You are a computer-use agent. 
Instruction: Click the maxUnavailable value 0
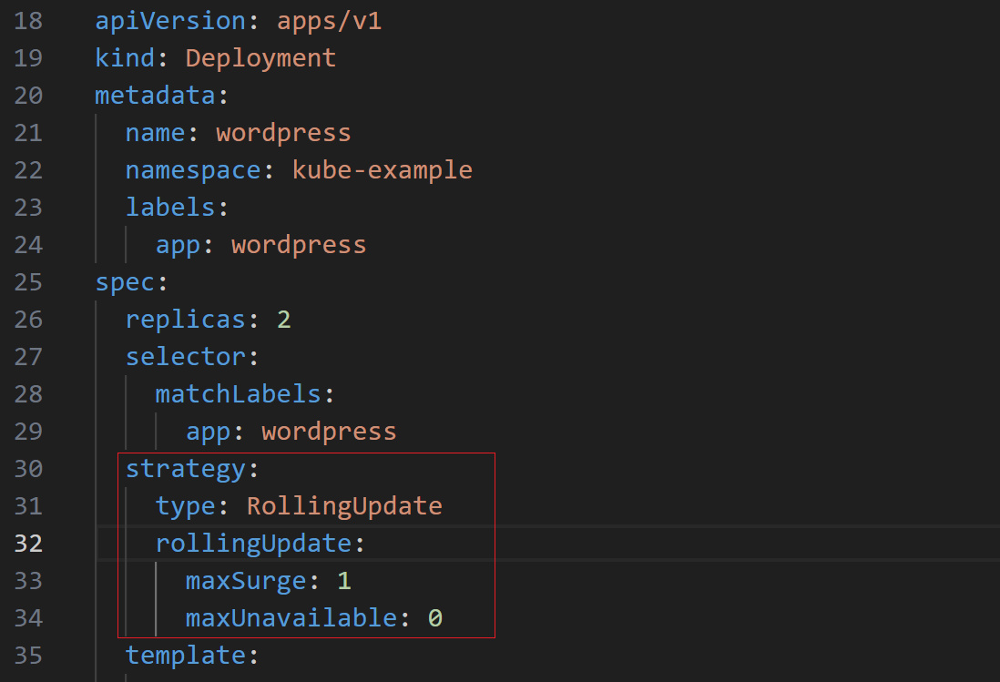coord(435,618)
